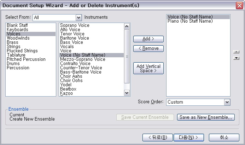245x145 pixels.
Task: Move selected instrument down with arrow button
Action: tap(237, 58)
